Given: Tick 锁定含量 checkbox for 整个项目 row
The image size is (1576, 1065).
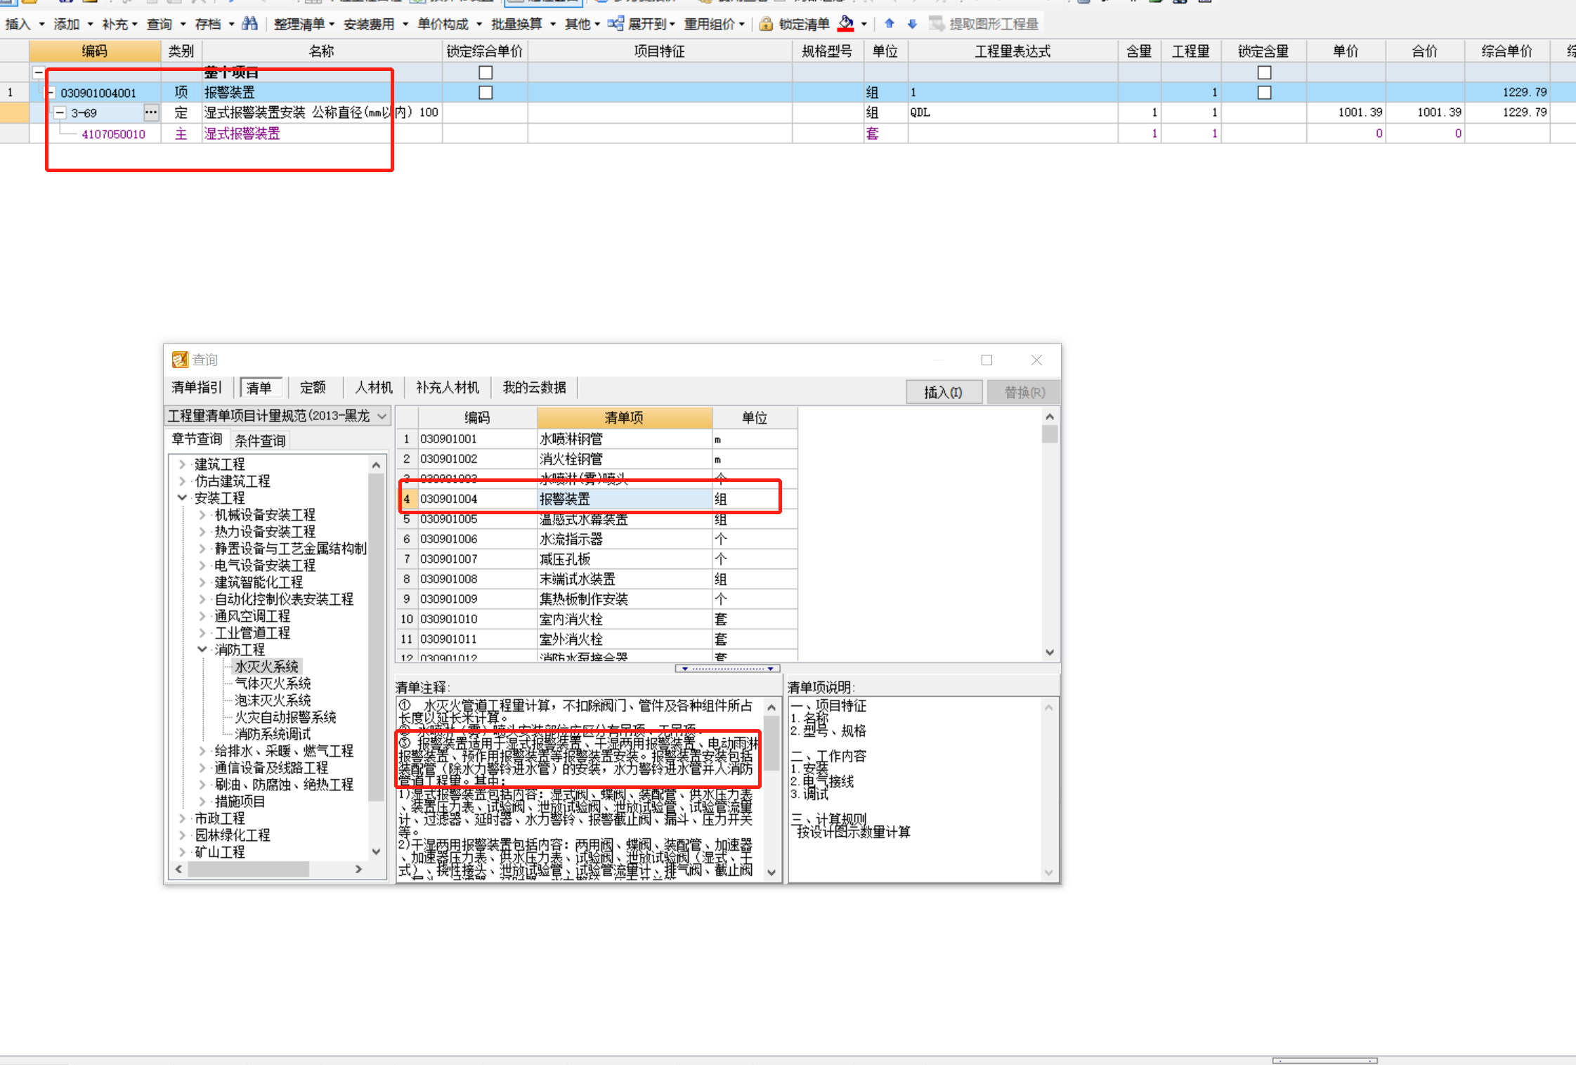Looking at the screenshot, I should 1264,72.
